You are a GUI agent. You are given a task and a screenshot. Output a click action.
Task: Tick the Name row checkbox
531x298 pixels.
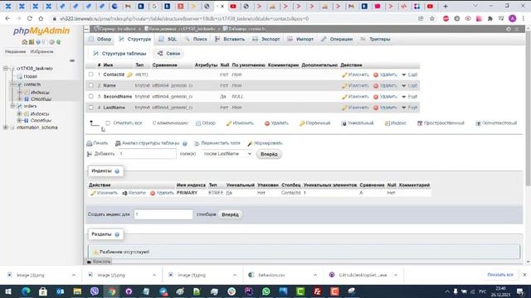tap(90, 85)
